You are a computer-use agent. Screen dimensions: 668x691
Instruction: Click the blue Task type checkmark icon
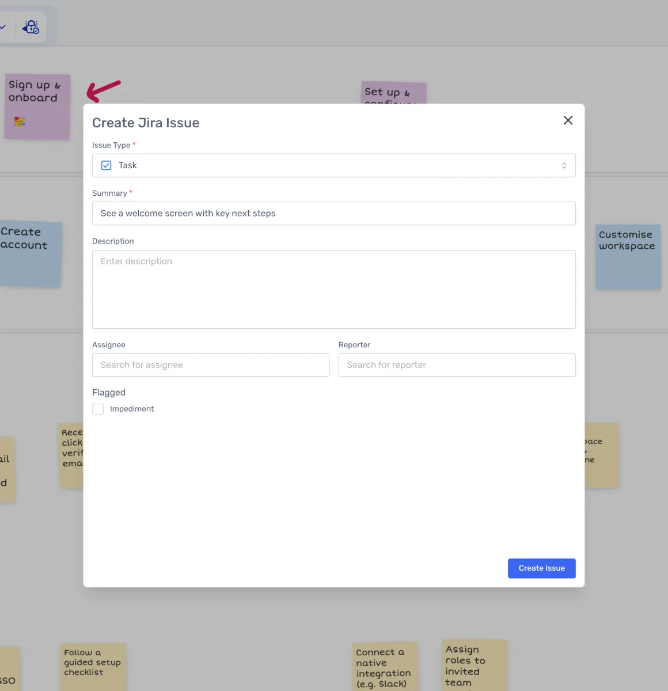[106, 165]
